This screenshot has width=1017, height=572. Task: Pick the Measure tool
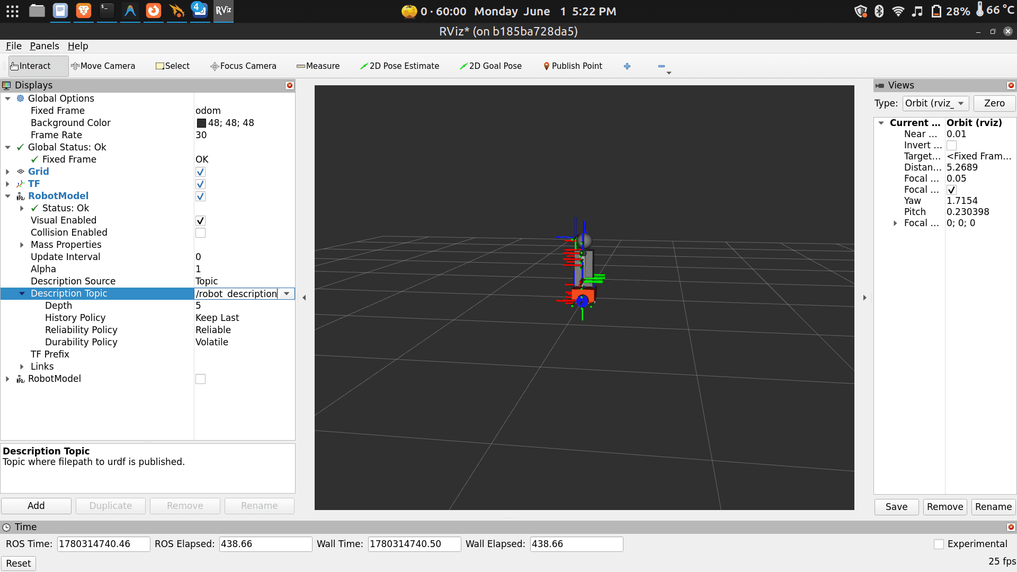[318, 66]
